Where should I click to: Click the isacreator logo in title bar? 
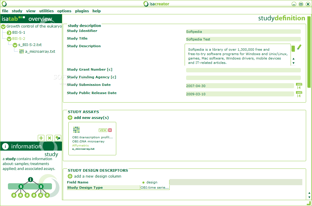pos(156,4)
